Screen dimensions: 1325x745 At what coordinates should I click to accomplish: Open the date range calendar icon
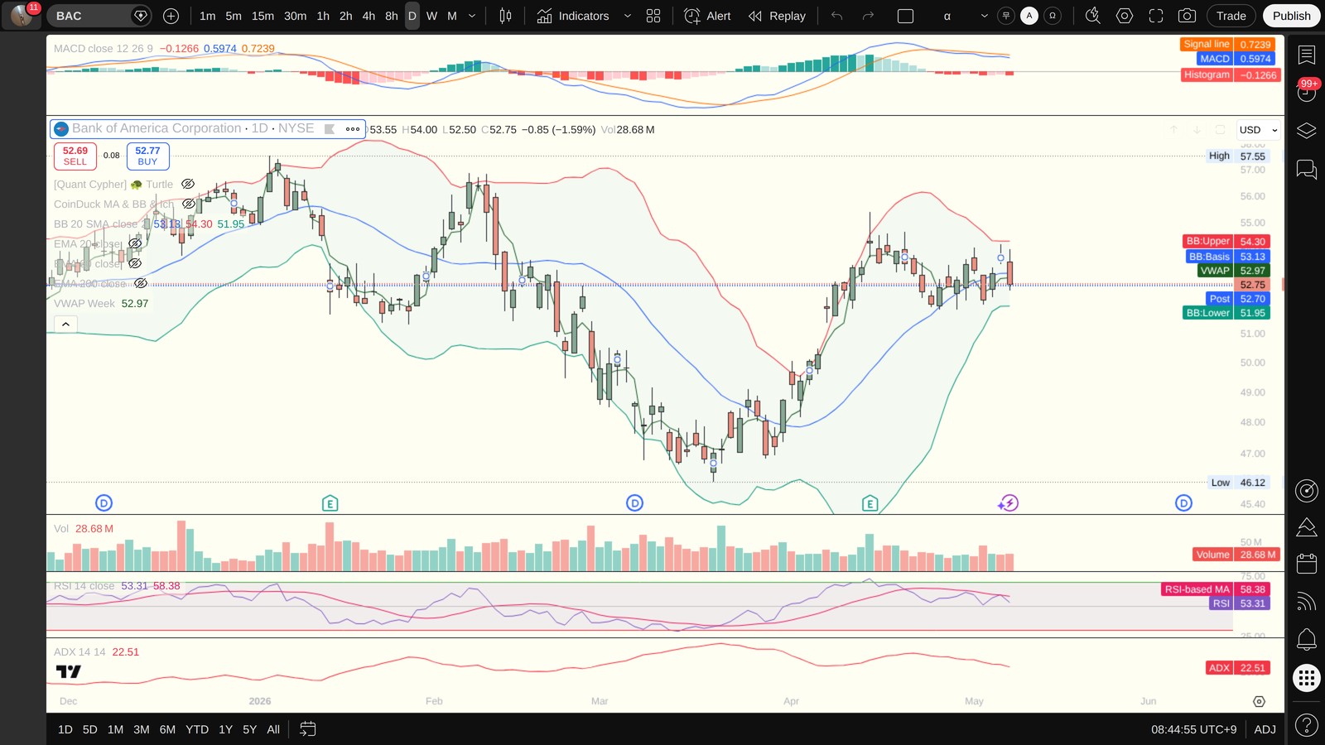pos(308,729)
